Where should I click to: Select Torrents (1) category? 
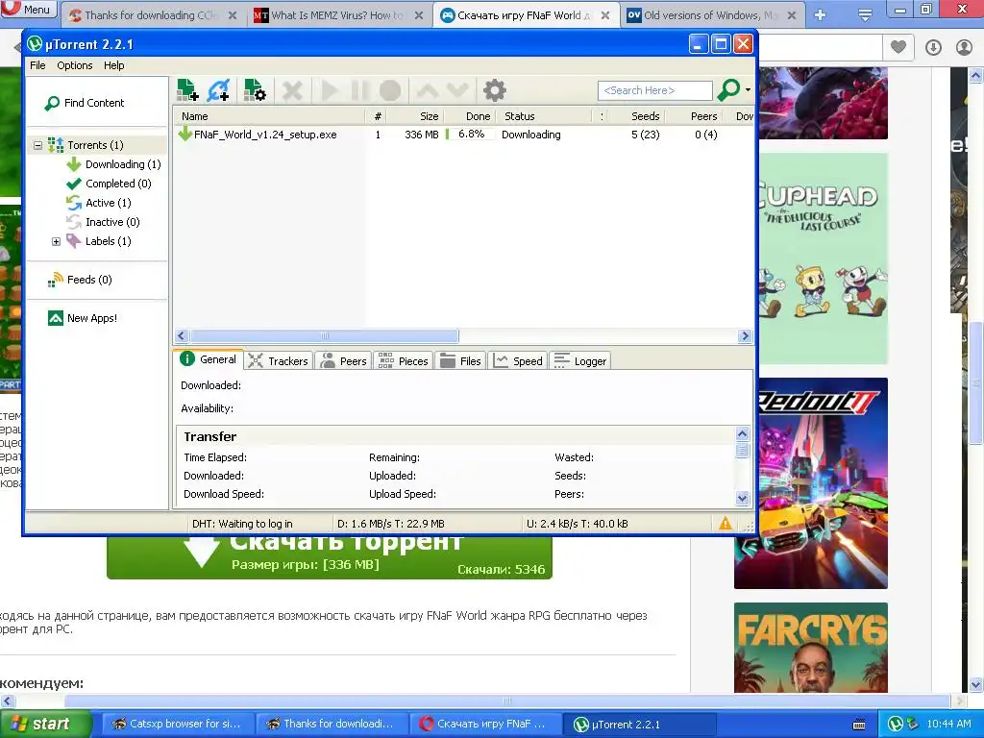pyautogui.click(x=95, y=145)
